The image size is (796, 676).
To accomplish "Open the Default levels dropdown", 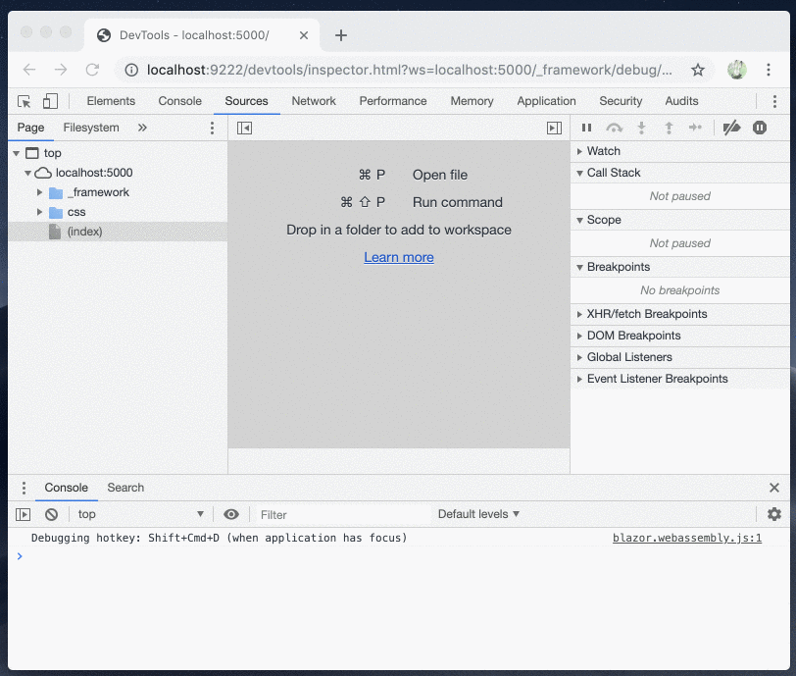I will pyautogui.click(x=478, y=514).
